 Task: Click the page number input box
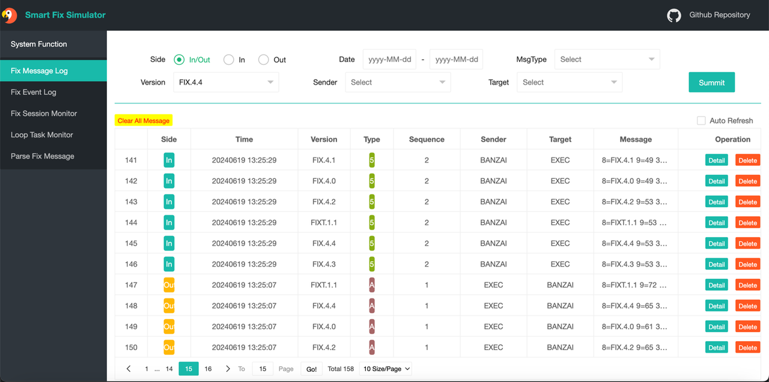pyautogui.click(x=263, y=369)
